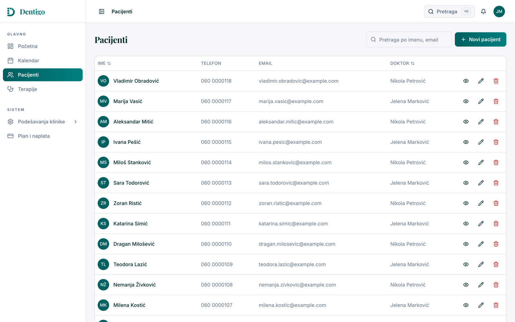The height and width of the screenshot is (322, 515).
Task: Edit patient Dragan Milošević
Action: click(481, 244)
